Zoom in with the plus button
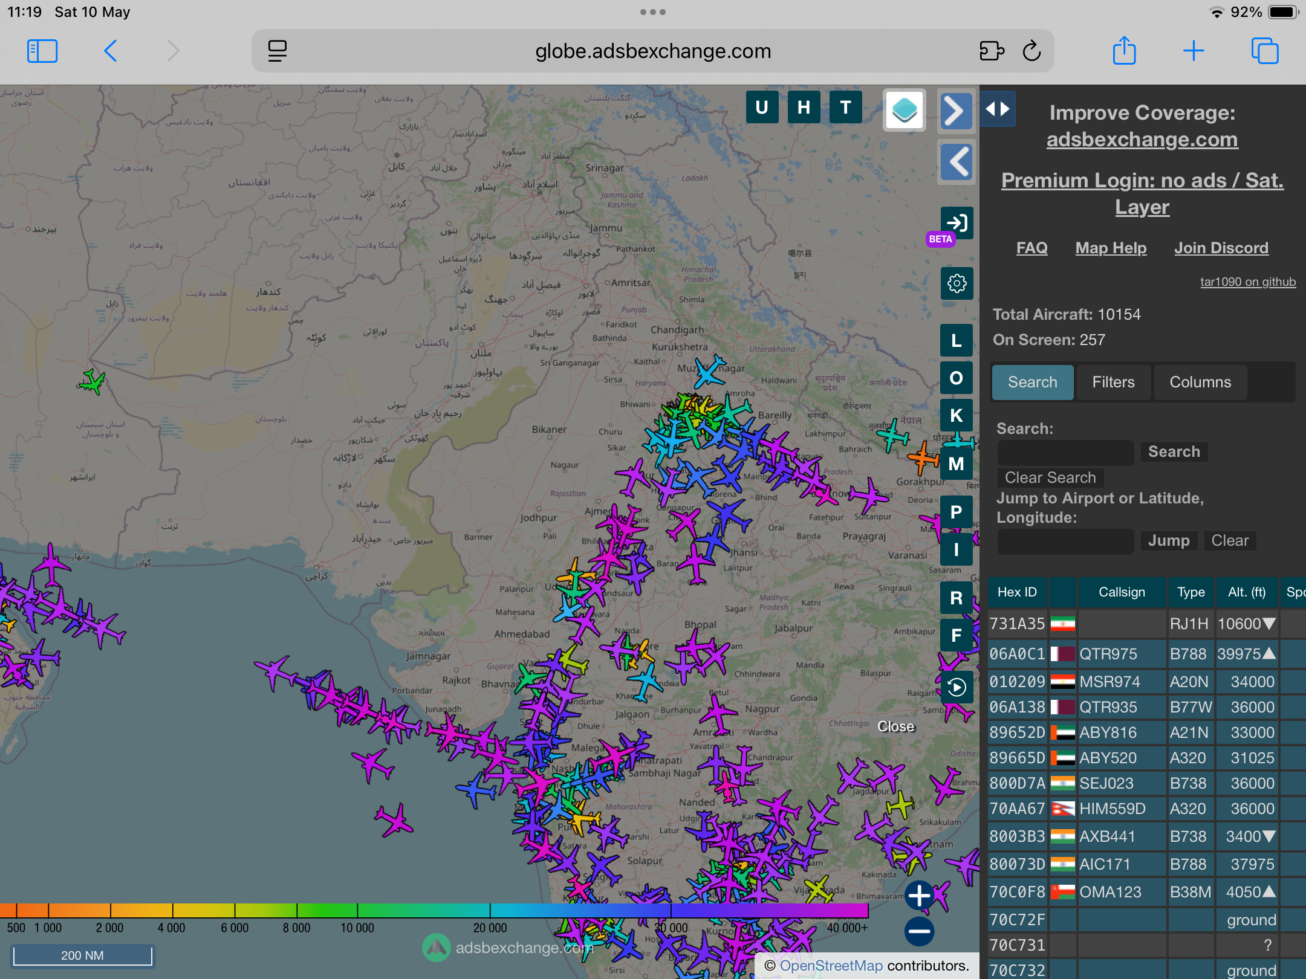Image resolution: width=1306 pixels, height=979 pixels. click(x=919, y=895)
